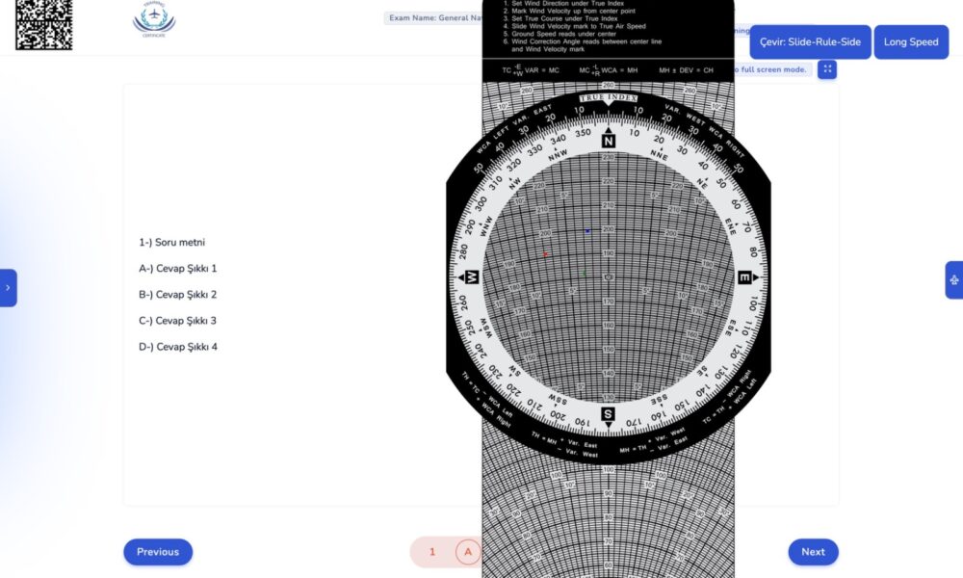
Task: Click the red wind mark on grid
Action: coord(545,254)
